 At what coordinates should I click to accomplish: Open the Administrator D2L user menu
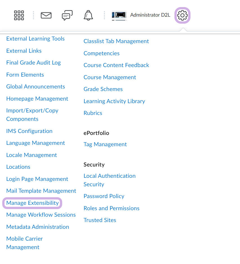[150, 15]
